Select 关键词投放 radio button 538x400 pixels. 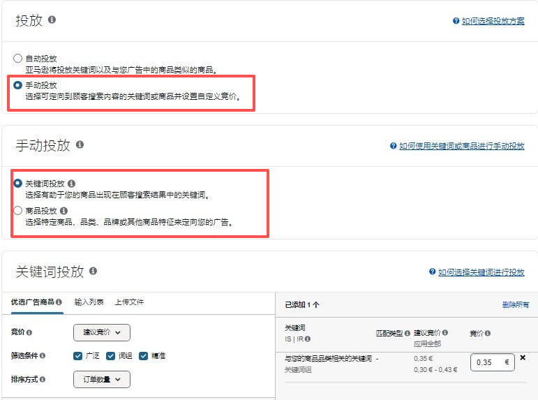tap(18, 184)
